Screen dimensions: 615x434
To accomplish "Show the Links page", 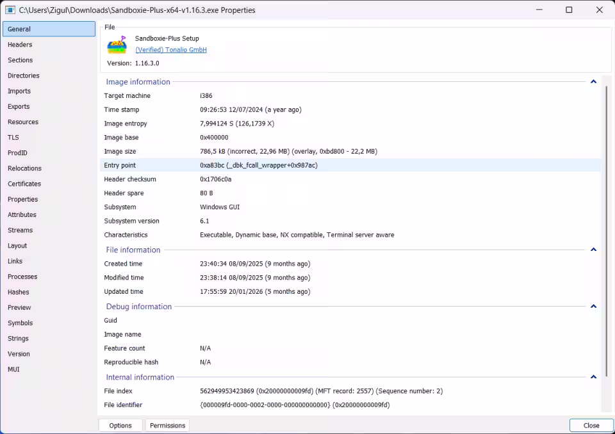I will pyautogui.click(x=49, y=261).
